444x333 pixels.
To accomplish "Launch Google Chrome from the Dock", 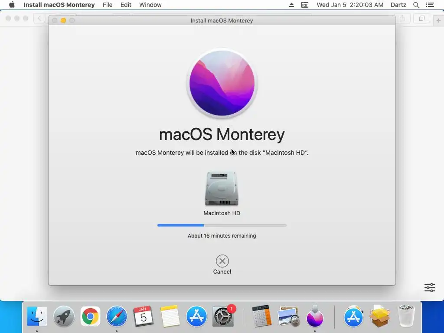I will 90,316.
